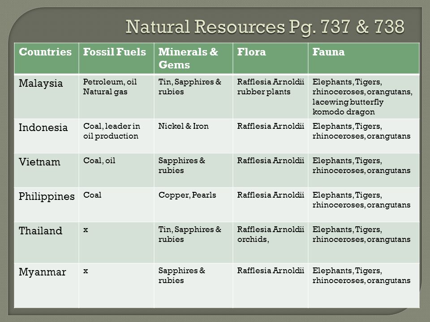Click Malaysia's 'Rafflesia Arnoldii rubber plants' cell
The image size is (430, 322).
(x=271, y=97)
